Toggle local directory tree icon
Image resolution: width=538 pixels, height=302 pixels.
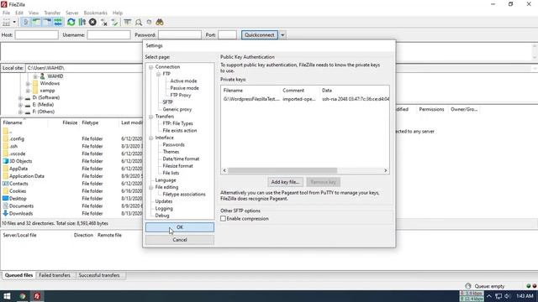click(x=36, y=23)
